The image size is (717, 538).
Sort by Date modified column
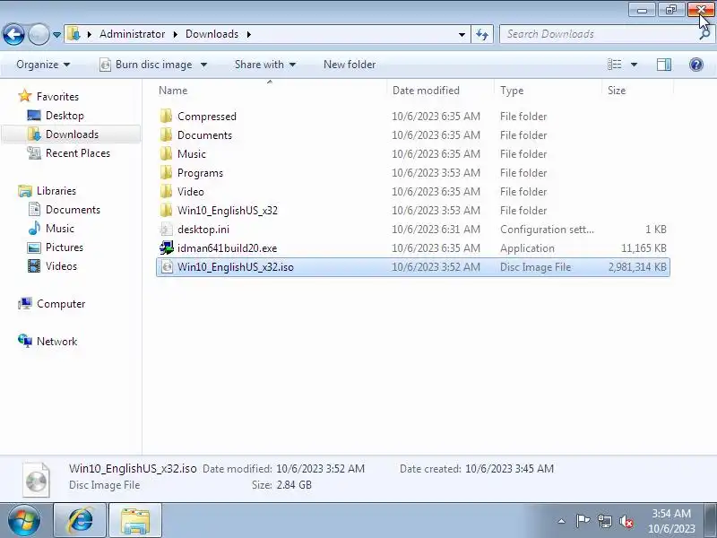pos(441,91)
